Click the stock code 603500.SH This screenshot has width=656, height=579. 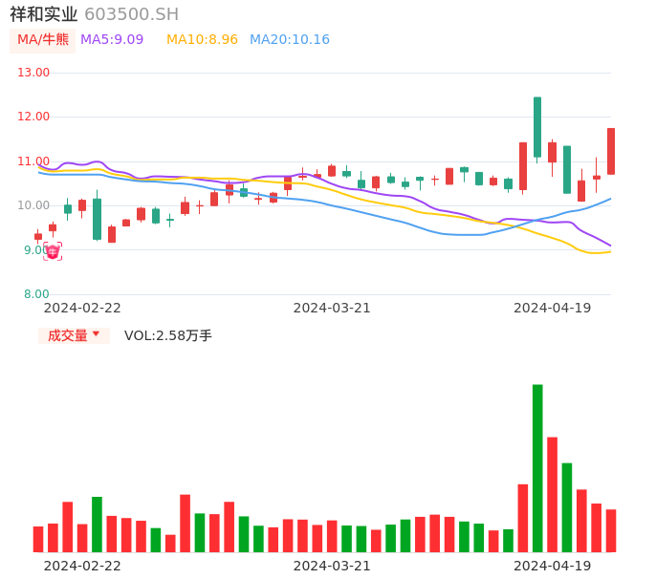(131, 14)
